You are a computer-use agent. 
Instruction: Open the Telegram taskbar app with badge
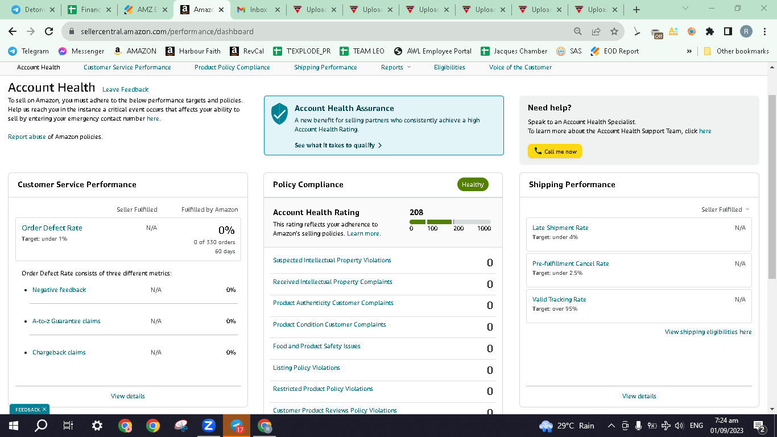tap(237, 426)
